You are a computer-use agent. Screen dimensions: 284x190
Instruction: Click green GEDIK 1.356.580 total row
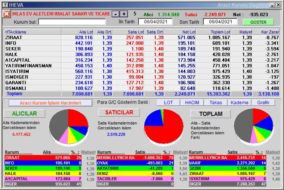point(227,168)
